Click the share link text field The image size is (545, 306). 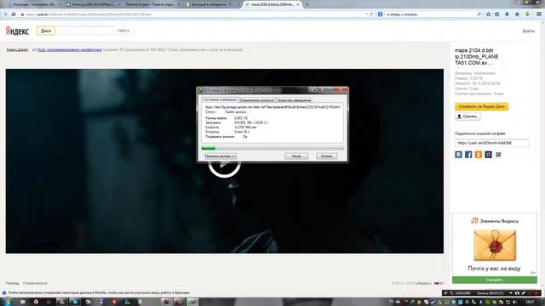click(491, 143)
